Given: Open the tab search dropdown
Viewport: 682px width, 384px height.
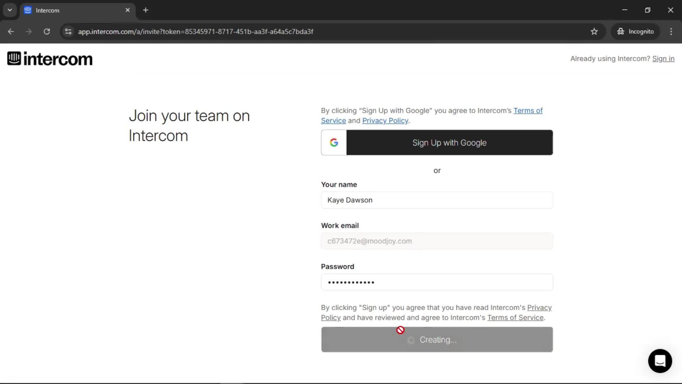Looking at the screenshot, I should tap(10, 10).
